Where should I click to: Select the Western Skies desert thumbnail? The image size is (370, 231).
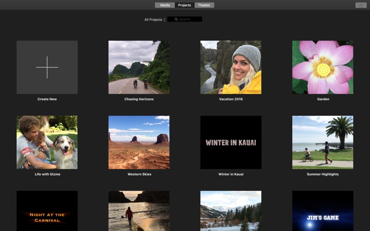(x=139, y=142)
